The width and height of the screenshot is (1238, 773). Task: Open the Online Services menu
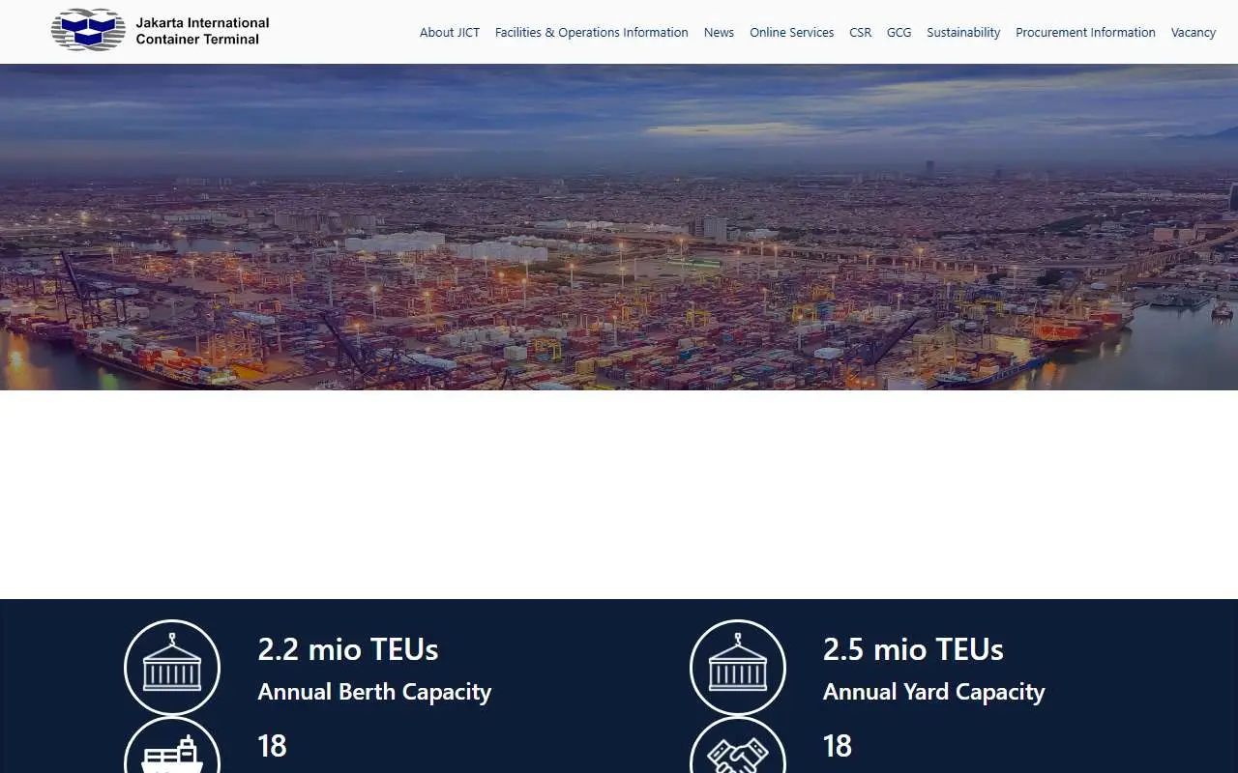791,33
